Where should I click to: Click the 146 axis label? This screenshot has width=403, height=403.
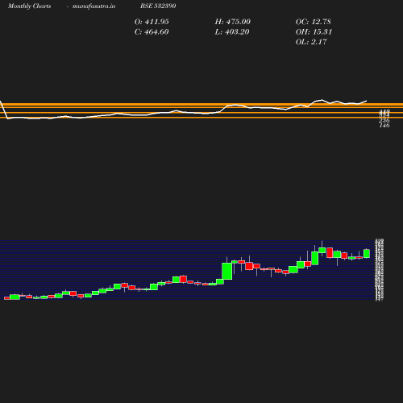coord(384,126)
